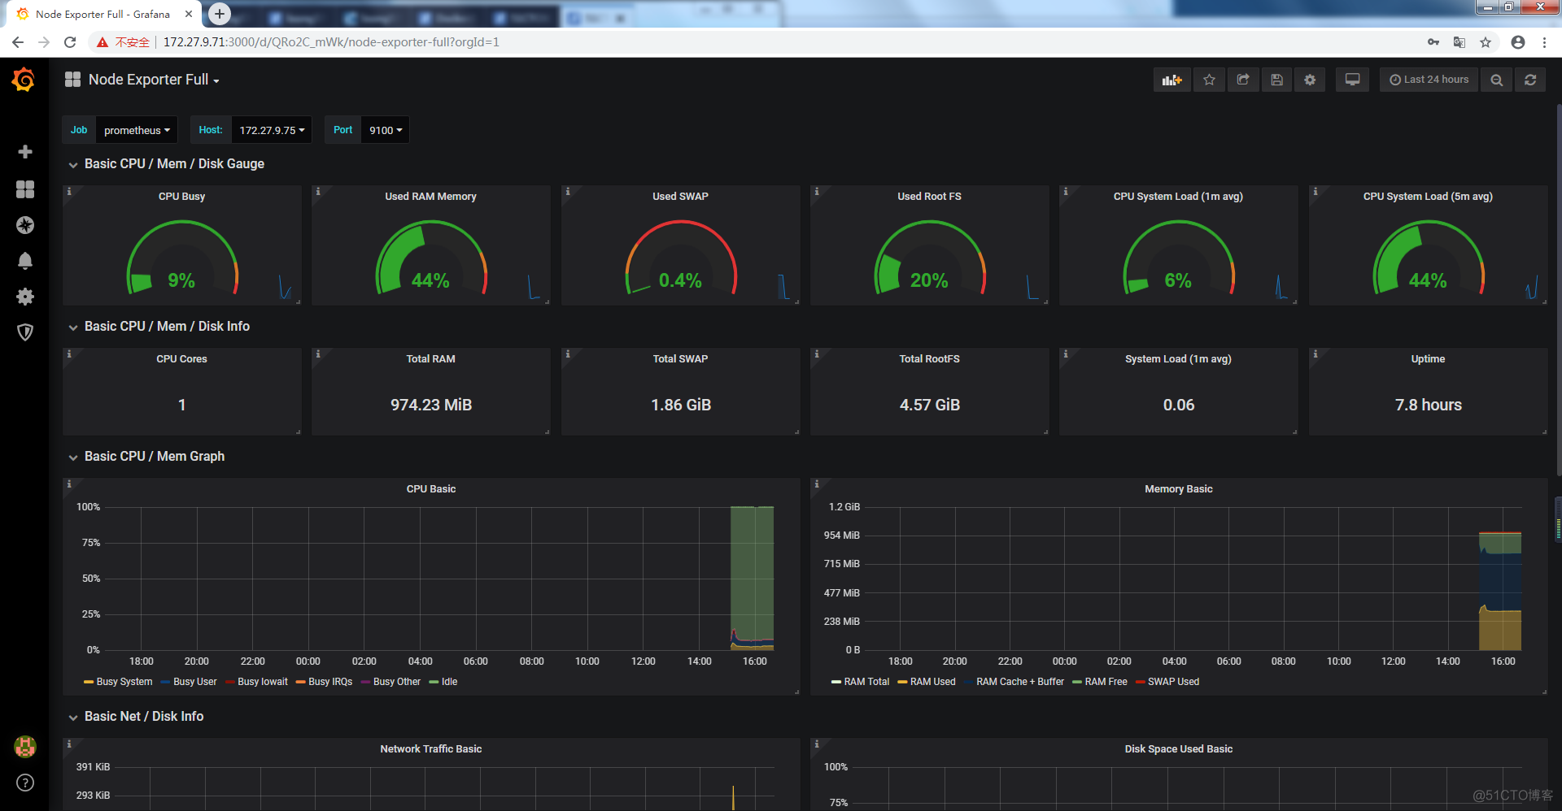1562x811 pixels.
Task: Click the user avatar in sidebar
Action: 25,746
